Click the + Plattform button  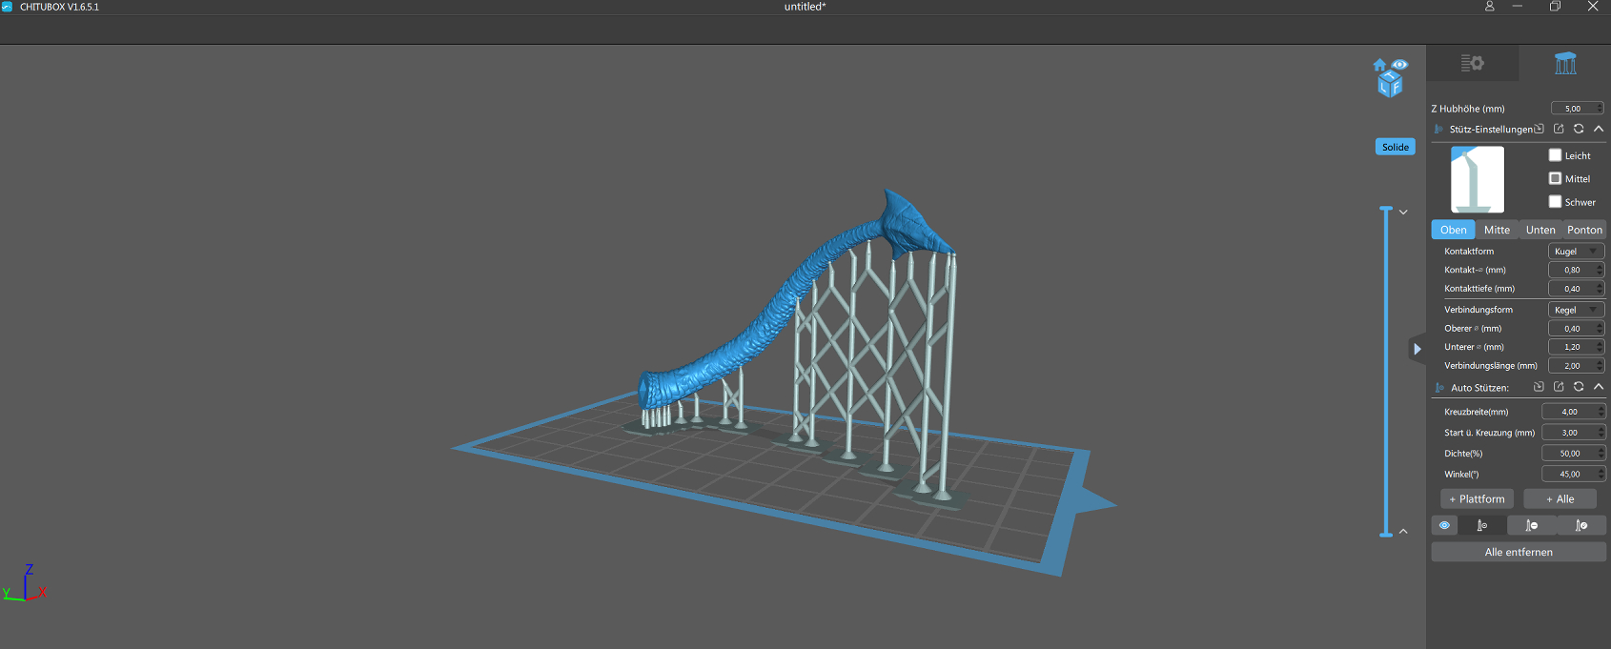click(1477, 499)
